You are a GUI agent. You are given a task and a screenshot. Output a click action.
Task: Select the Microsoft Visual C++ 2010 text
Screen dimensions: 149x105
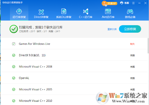36,101
